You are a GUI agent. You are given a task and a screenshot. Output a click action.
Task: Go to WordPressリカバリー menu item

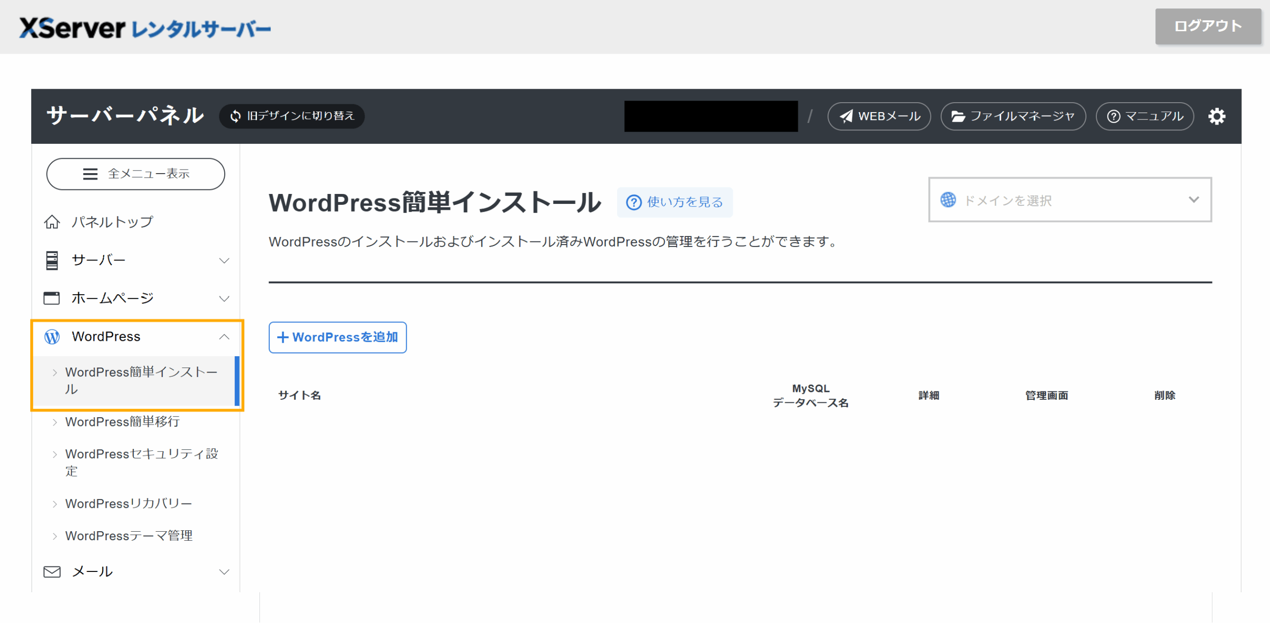(x=128, y=503)
